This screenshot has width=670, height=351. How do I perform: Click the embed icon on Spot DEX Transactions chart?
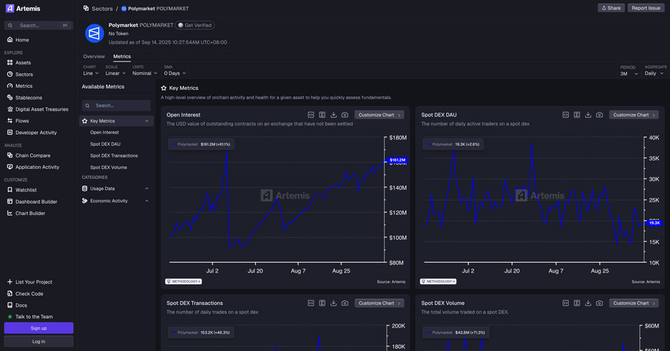click(311, 303)
